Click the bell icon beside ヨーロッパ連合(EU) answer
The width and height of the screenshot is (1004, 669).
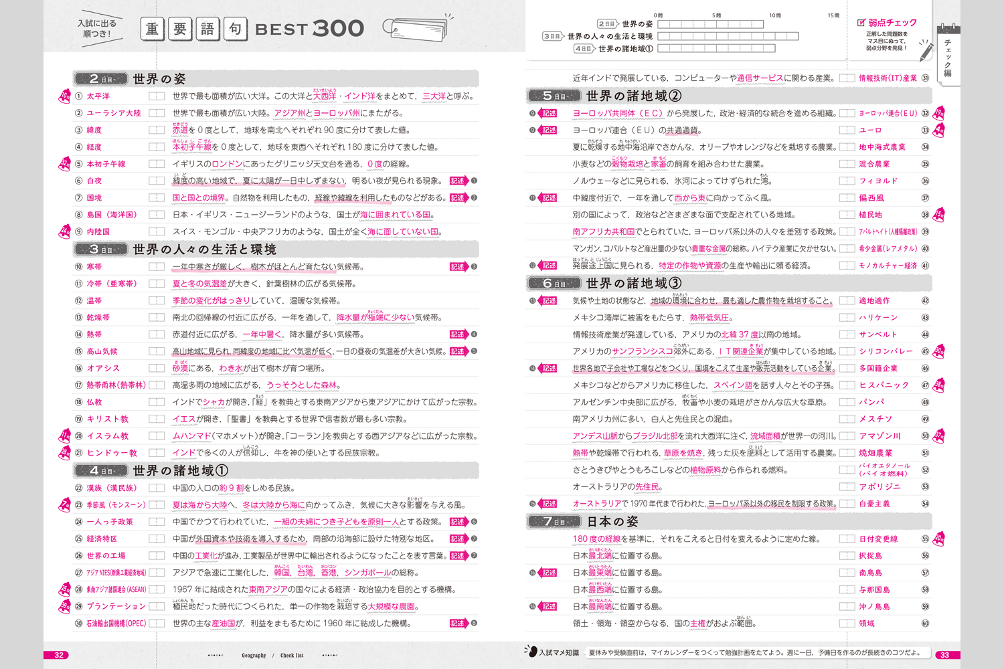939,113
